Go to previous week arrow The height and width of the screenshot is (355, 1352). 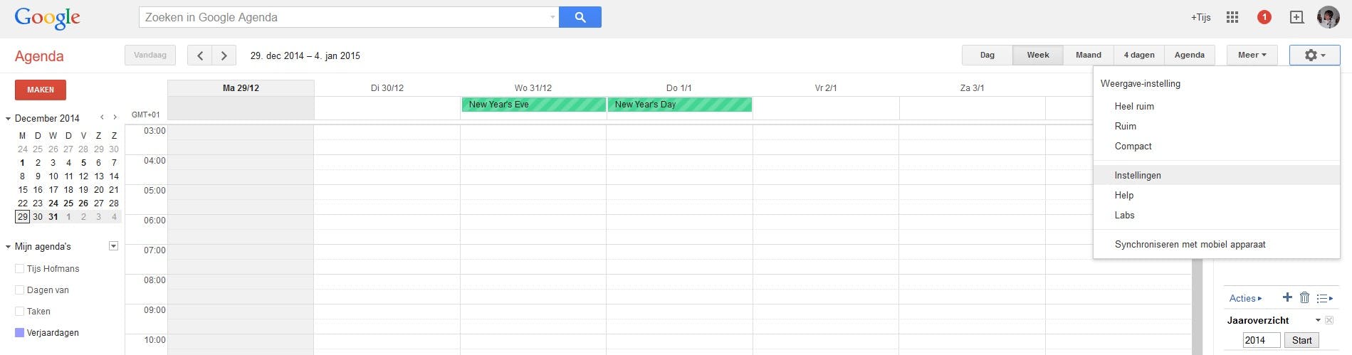point(200,55)
